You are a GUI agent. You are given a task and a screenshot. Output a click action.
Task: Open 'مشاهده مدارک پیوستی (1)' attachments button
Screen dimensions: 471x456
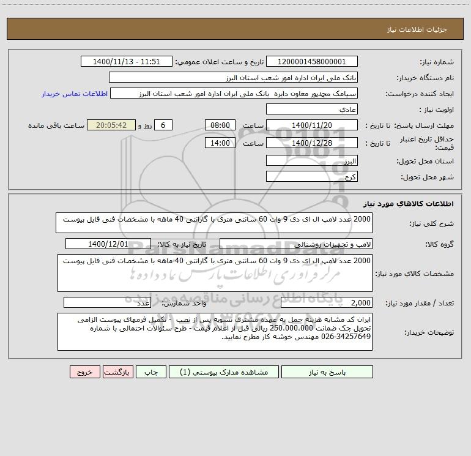[224, 372]
